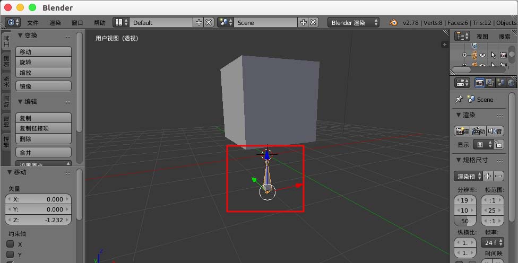Select the Render properties camera tab
Viewport: 518px width, 263px height.
(x=479, y=83)
